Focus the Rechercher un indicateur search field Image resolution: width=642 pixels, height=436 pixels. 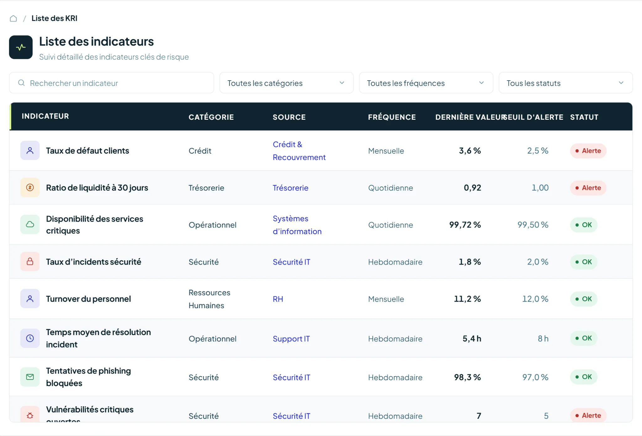click(x=112, y=83)
